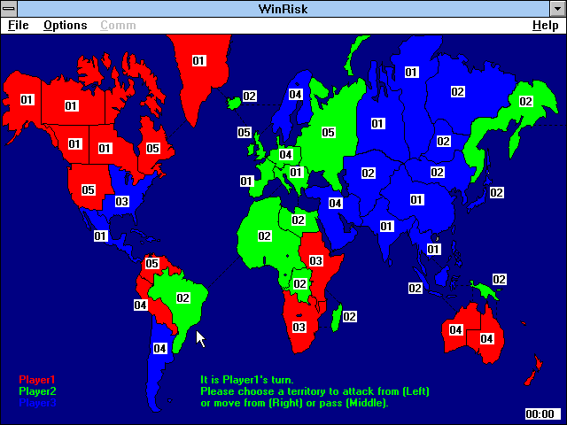
Task: Select green Congo labeled 02
Action: click(x=300, y=283)
